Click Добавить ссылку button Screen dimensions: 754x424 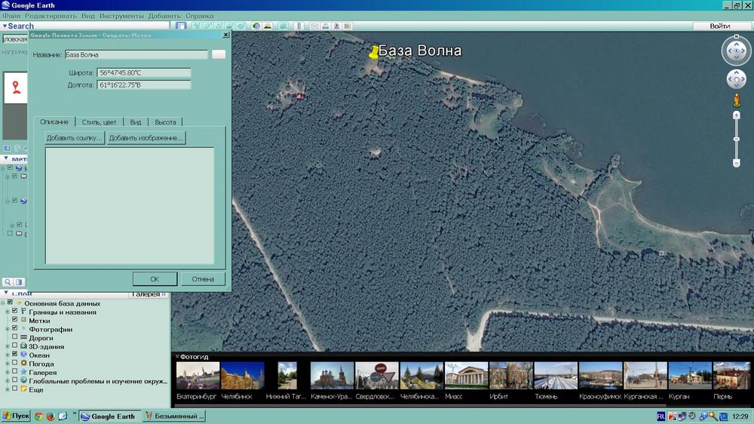click(x=74, y=137)
